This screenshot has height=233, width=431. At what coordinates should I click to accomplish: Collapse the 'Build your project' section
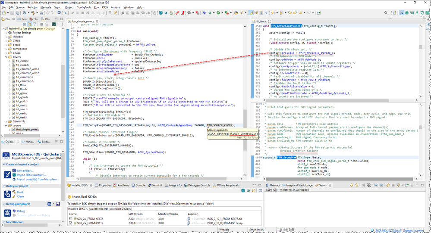(3, 186)
